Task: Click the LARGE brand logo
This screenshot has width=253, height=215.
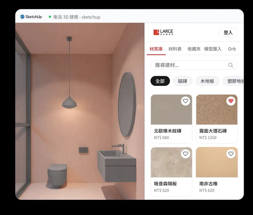Action: click(x=163, y=32)
